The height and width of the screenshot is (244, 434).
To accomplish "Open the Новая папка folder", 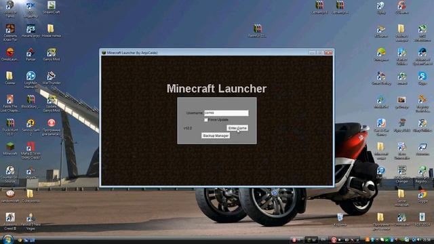I will click(x=52, y=31).
